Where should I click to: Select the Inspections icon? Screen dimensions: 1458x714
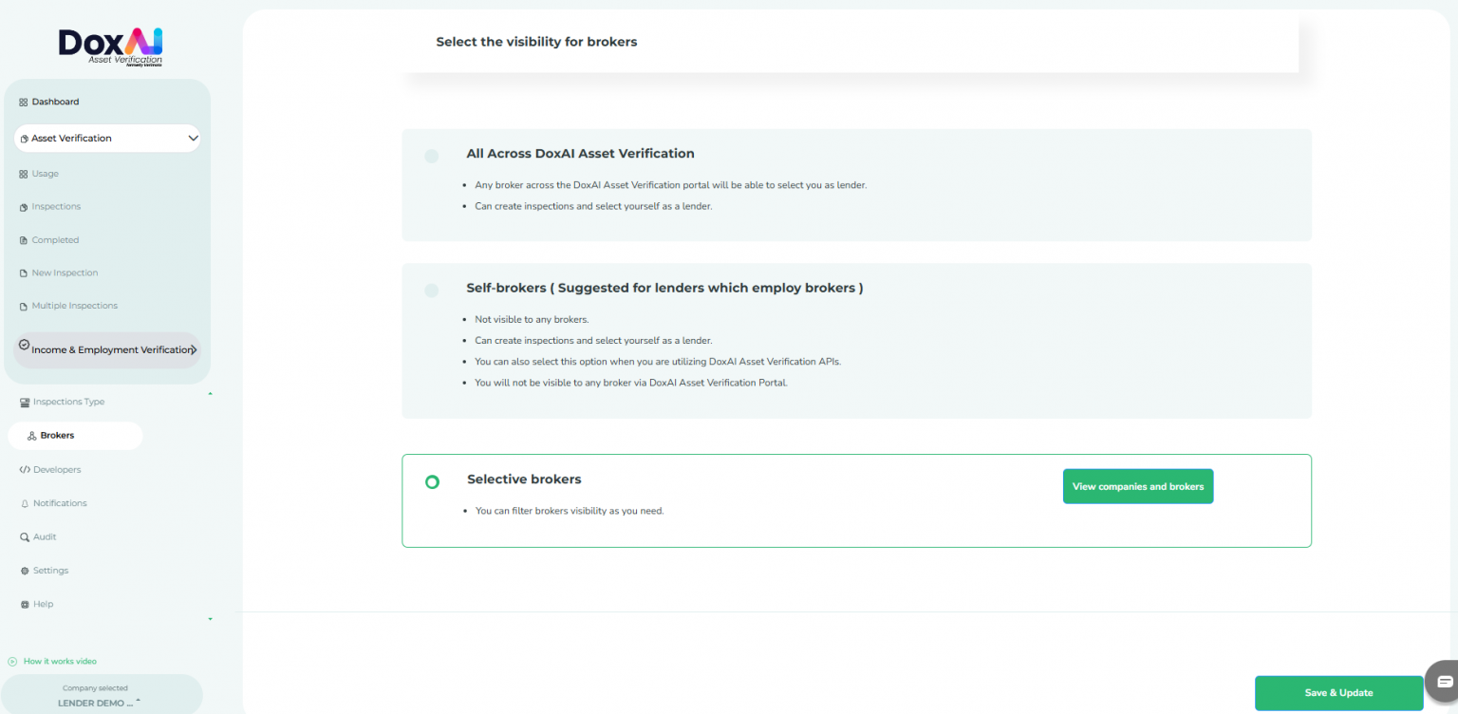[22, 206]
